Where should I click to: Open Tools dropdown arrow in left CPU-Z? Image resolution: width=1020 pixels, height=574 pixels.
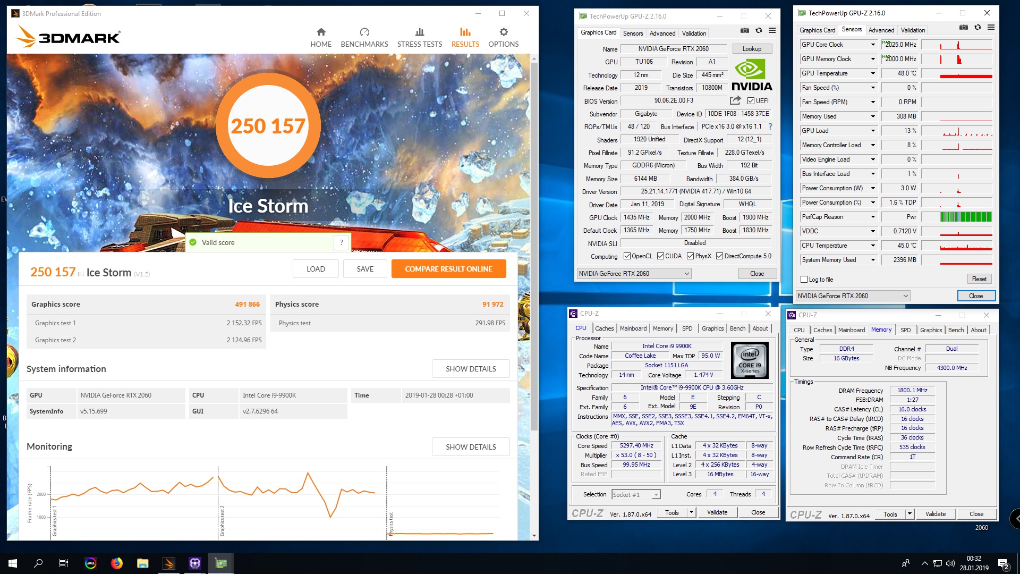pyautogui.click(x=691, y=512)
